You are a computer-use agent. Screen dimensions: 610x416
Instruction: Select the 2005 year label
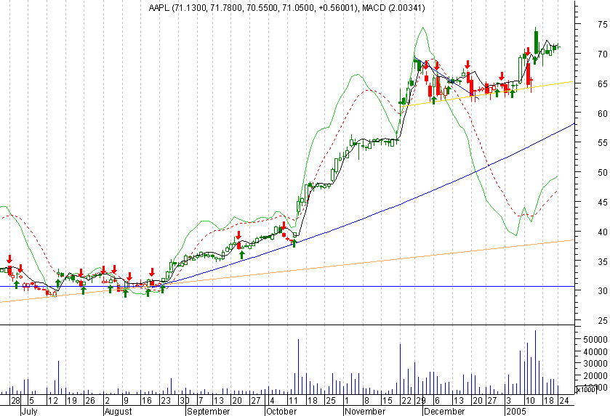click(x=516, y=412)
